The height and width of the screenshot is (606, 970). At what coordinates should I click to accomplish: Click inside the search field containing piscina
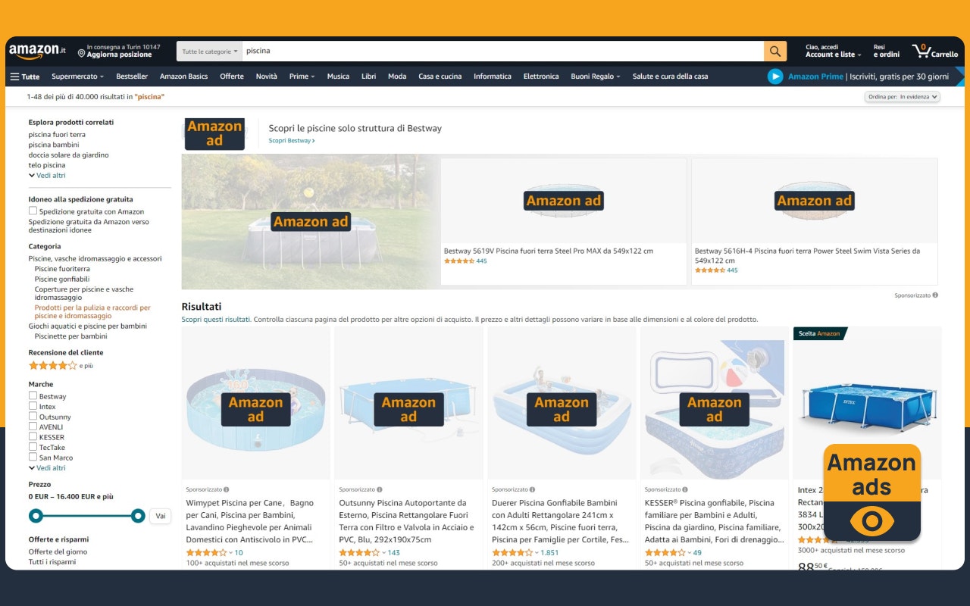click(x=503, y=52)
